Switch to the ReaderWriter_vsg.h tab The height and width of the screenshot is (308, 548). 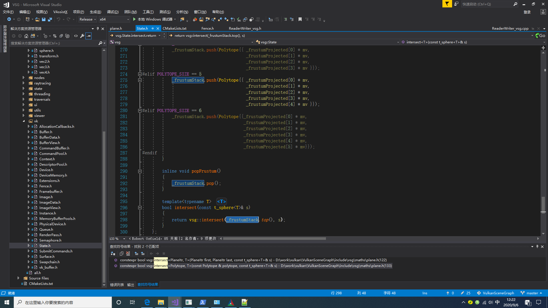[245, 29]
